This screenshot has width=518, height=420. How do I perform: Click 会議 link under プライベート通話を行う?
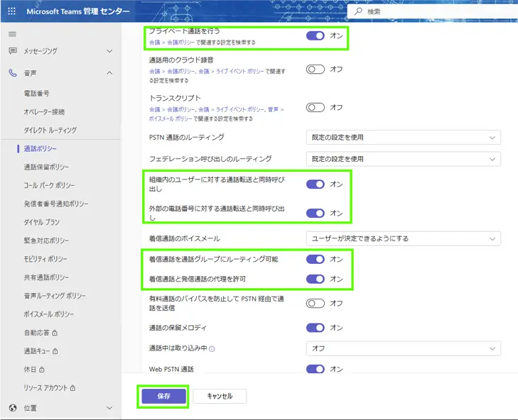(155, 43)
